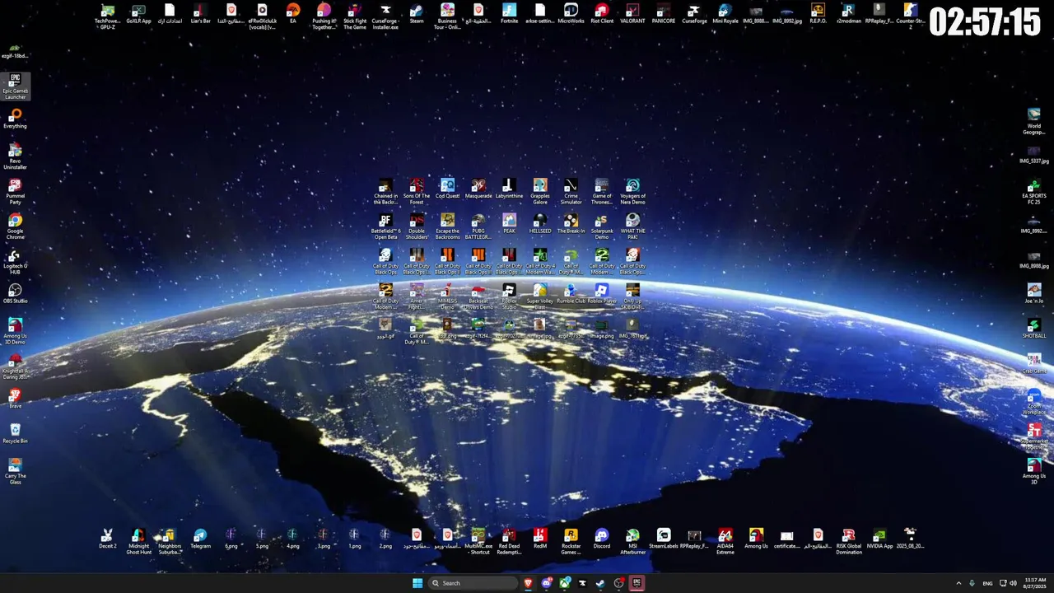Screen dimensions: 1054x593
Task: Launch Steam from the desktop top row
Action: (x=417, y=15)
